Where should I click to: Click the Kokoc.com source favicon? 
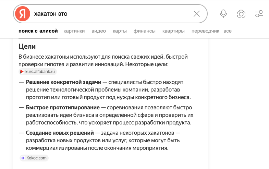coord(23,158)
